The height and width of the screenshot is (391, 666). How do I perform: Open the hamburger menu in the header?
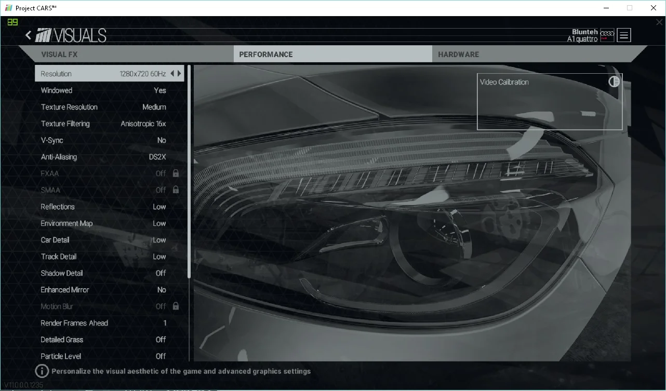point(624,35)
